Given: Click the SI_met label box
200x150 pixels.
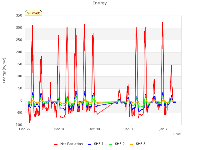Looking at the screenshot, I should click(33, 13).
